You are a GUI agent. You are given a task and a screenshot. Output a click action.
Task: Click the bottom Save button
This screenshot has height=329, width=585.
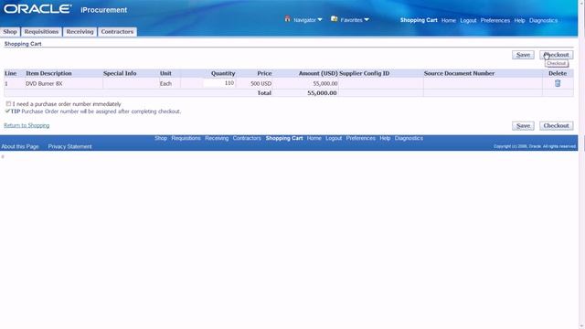(523, 126)
